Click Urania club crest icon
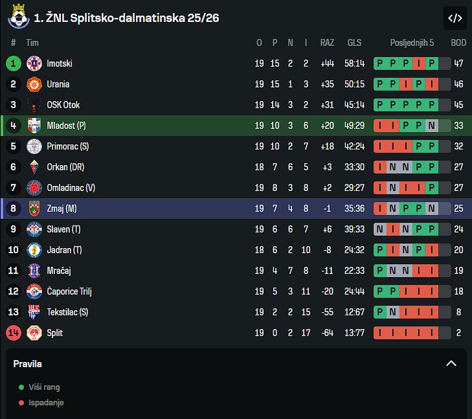 tap(34, 84)
